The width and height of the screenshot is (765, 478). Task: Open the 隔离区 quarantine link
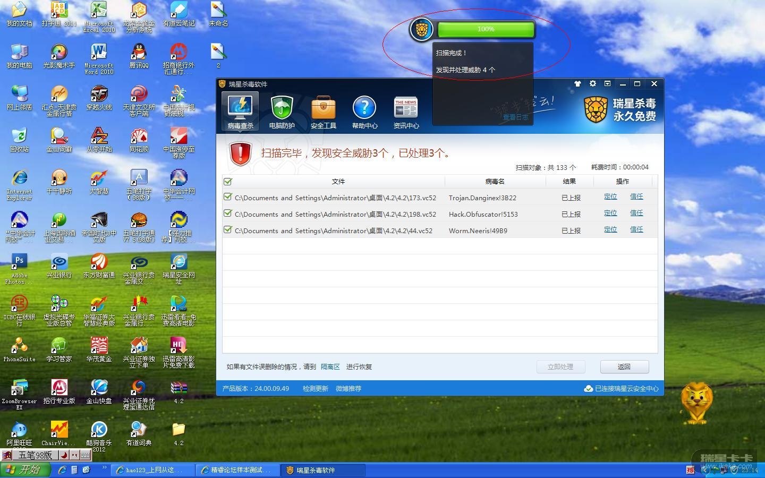[330, 367]
